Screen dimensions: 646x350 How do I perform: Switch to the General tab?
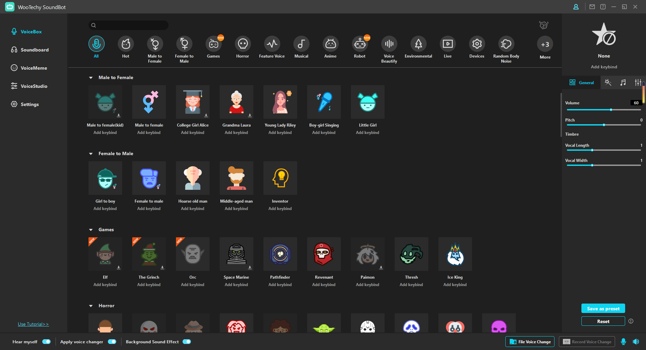[x=582, y=82]
